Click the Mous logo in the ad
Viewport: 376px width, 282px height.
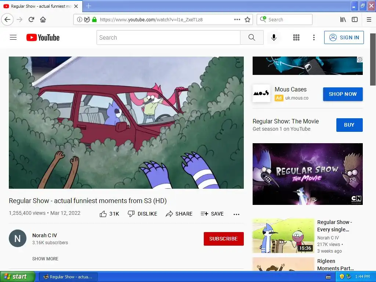click(261, 93)
